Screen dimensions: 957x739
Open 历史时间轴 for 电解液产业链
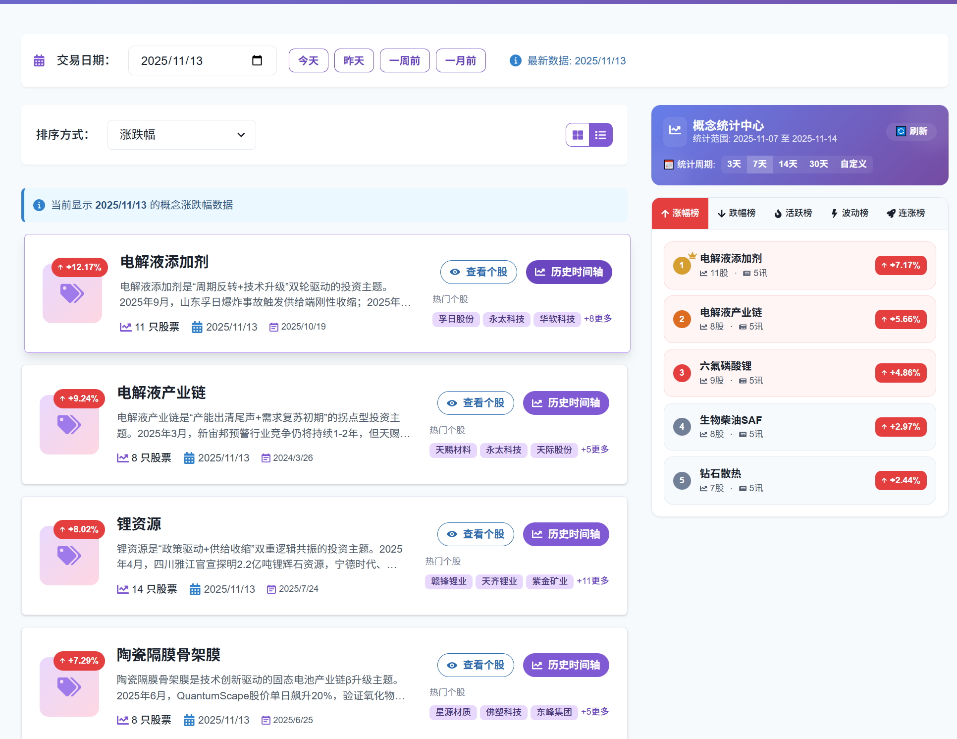pyautogui.click(x=566, y=403)
